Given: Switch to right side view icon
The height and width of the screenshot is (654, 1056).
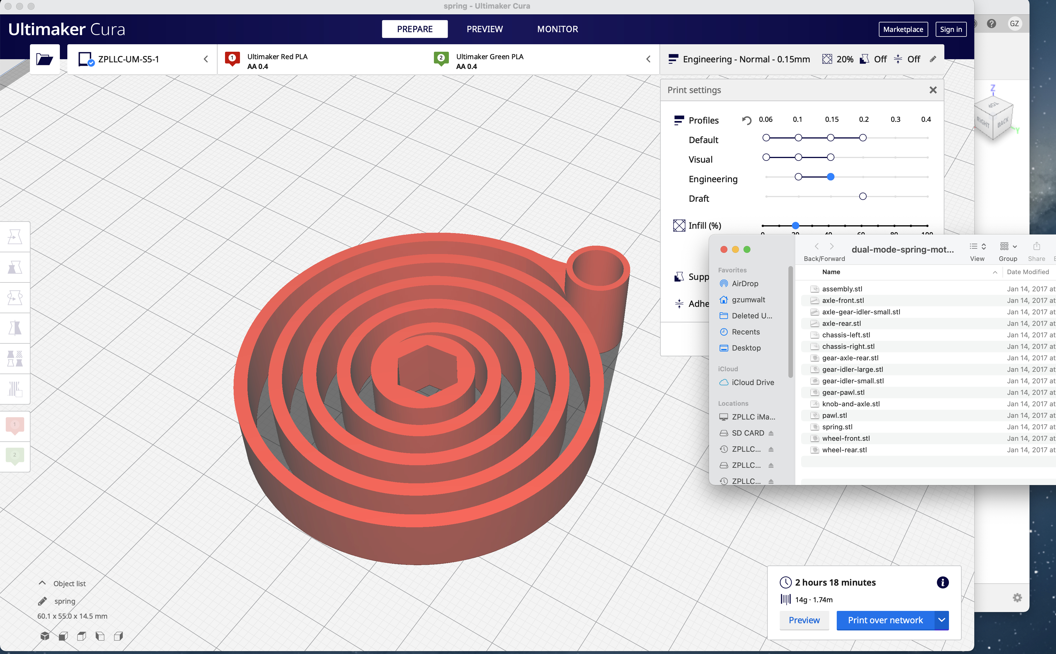Looking at the screenshot, I should coord(118,636).
